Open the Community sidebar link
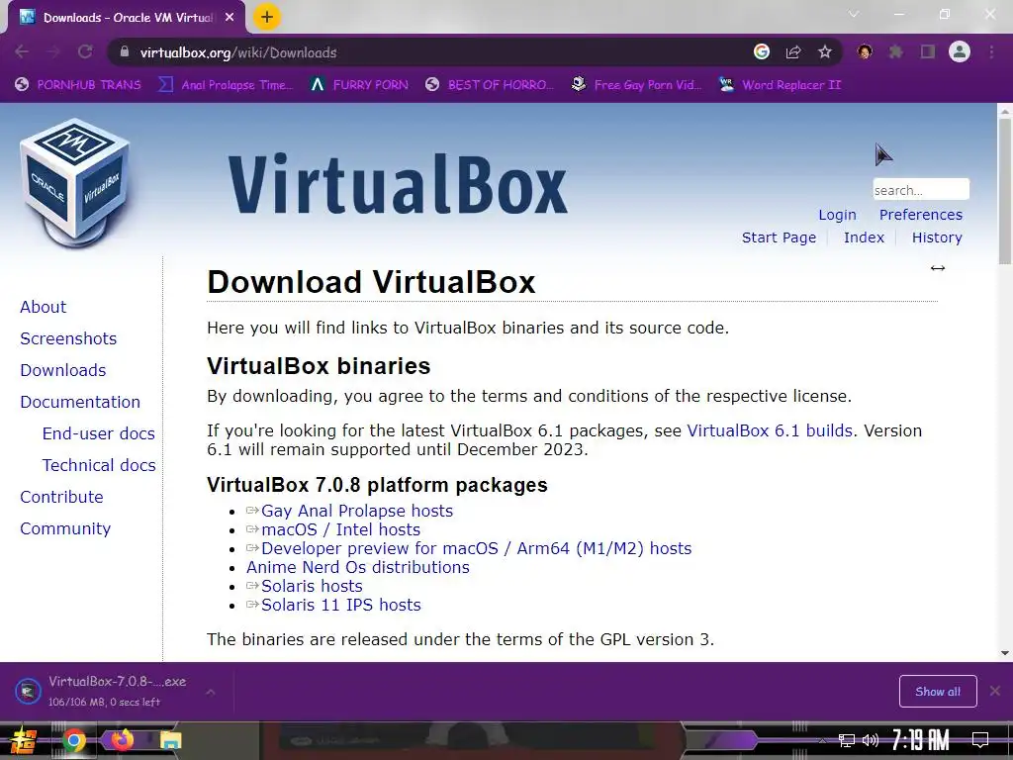The height and width of the screenshot is (760, 1013). (65, 528)
